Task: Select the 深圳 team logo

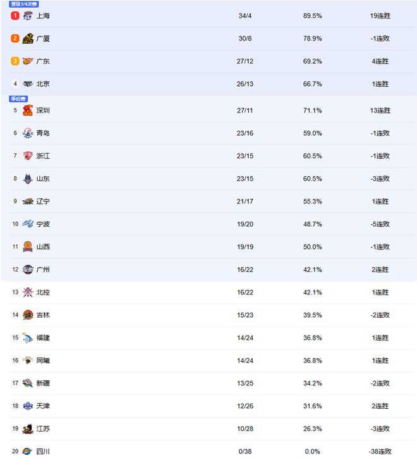Action: [27, 111]
